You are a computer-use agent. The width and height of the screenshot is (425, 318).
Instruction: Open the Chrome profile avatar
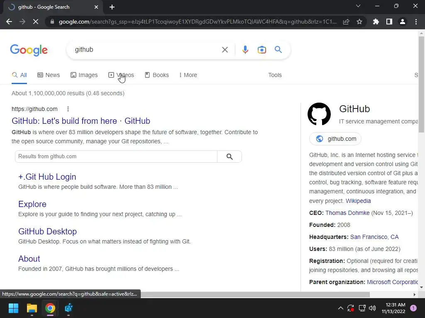point(403,22)
